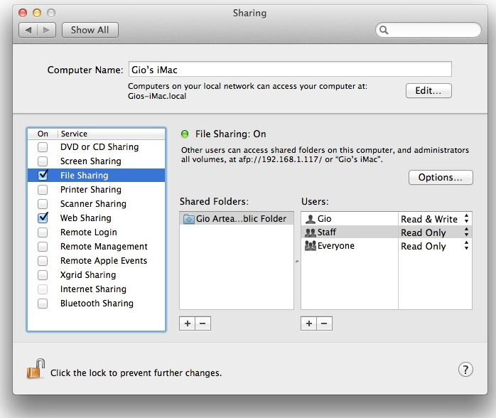Click the Gio single-user icon
Image resolution: width=496 pixels, height=418 pixels.
(311, 219)
